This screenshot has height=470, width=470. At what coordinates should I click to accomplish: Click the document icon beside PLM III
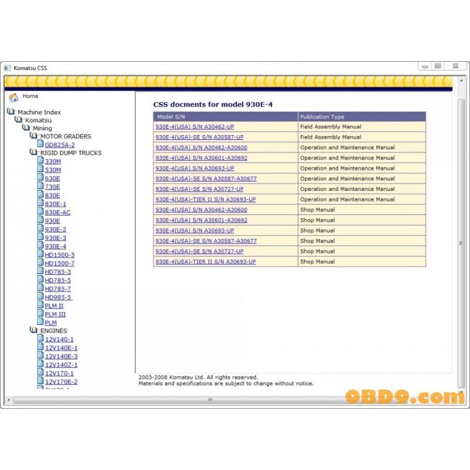click(41, 313)
